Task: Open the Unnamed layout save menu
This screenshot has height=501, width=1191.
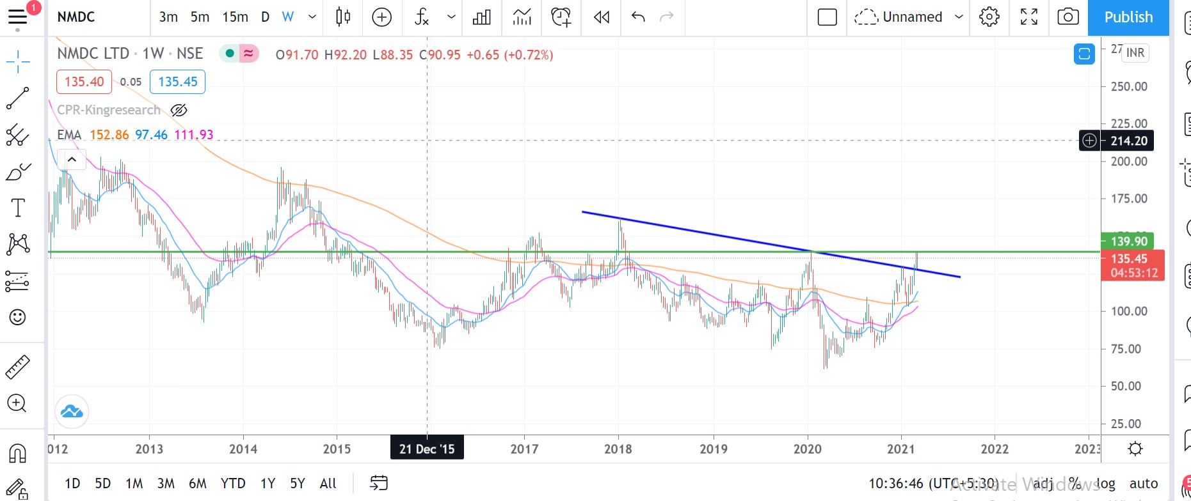Action: click(899, 17)
